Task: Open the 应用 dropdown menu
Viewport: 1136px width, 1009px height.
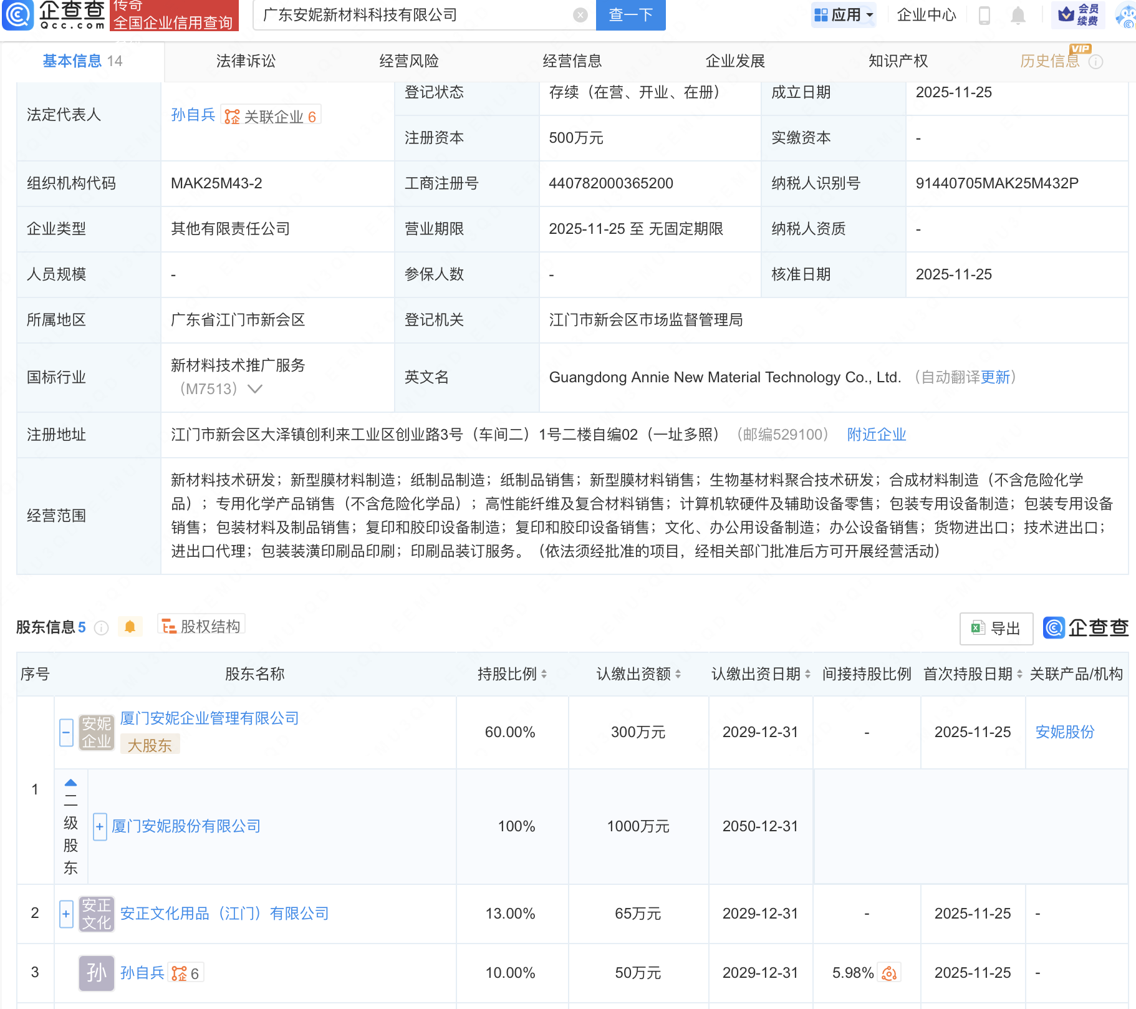Action: tap(844, 15)
